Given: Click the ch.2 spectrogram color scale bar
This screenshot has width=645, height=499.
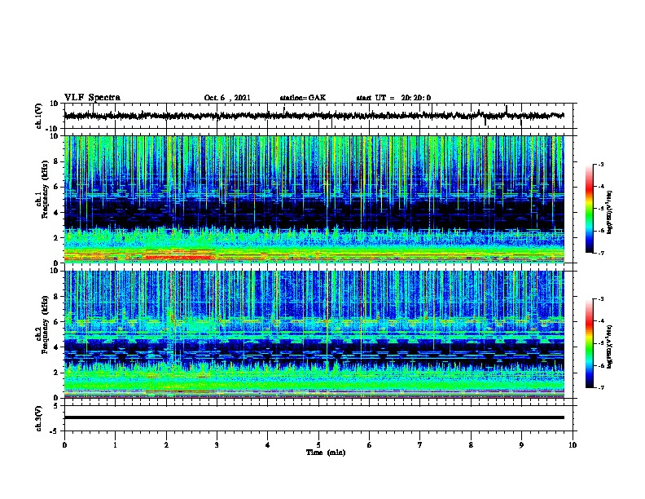Looking at the screenshot, I should click(589, 343).
